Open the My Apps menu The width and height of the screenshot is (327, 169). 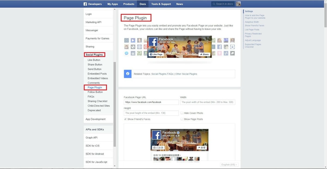tap(113, 4)
